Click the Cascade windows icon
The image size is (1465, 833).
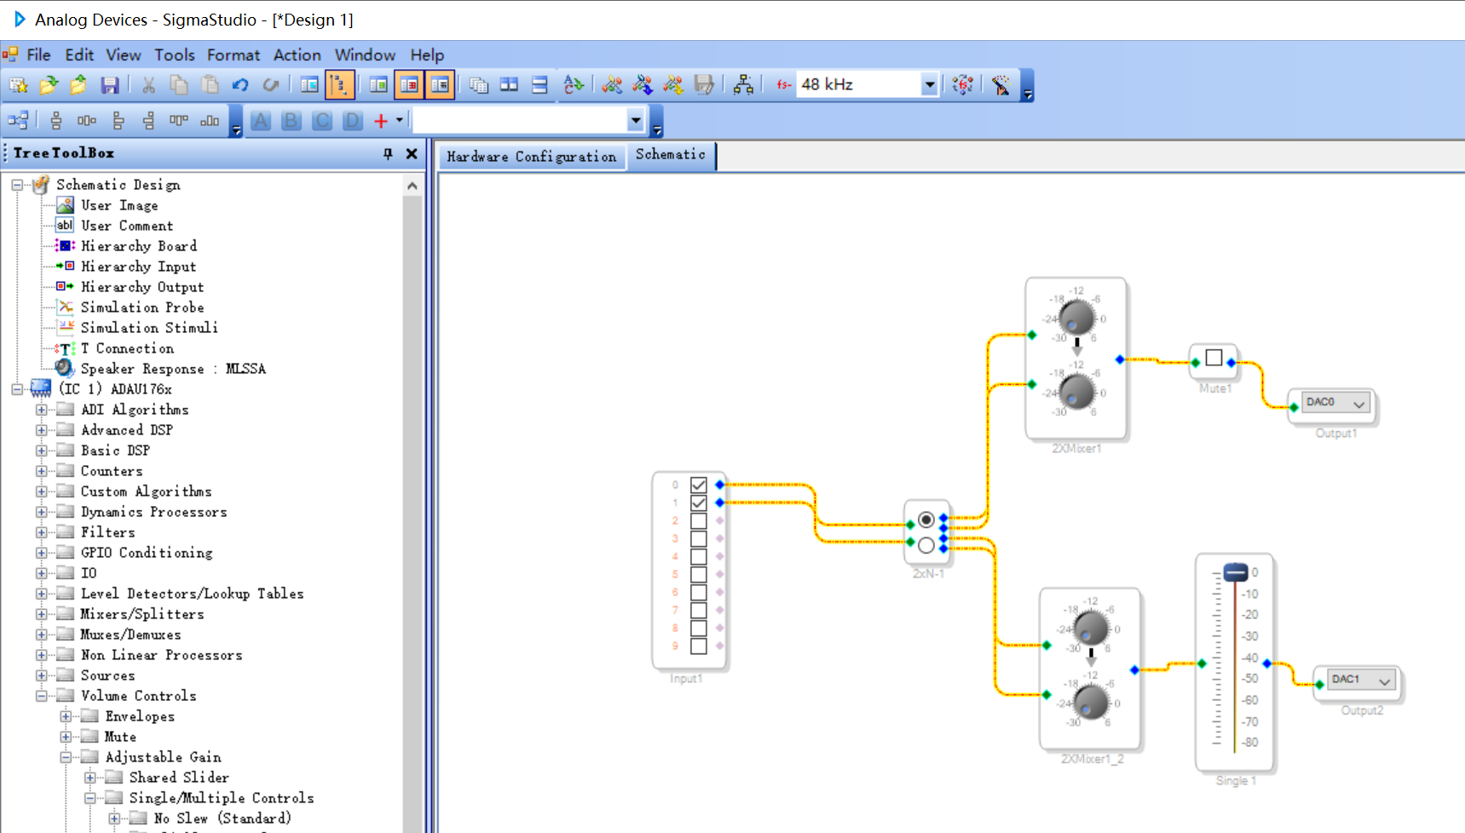pos(479,84)
